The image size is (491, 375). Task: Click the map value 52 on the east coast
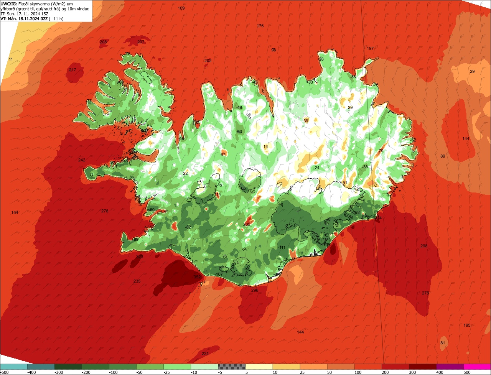click(414, 140)
